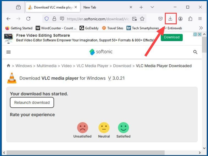Click the V 3.0.21 version label

point(116,78)
